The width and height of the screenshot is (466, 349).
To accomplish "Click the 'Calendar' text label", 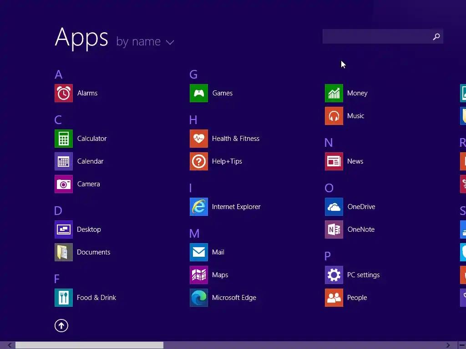I will click(91, 161).
